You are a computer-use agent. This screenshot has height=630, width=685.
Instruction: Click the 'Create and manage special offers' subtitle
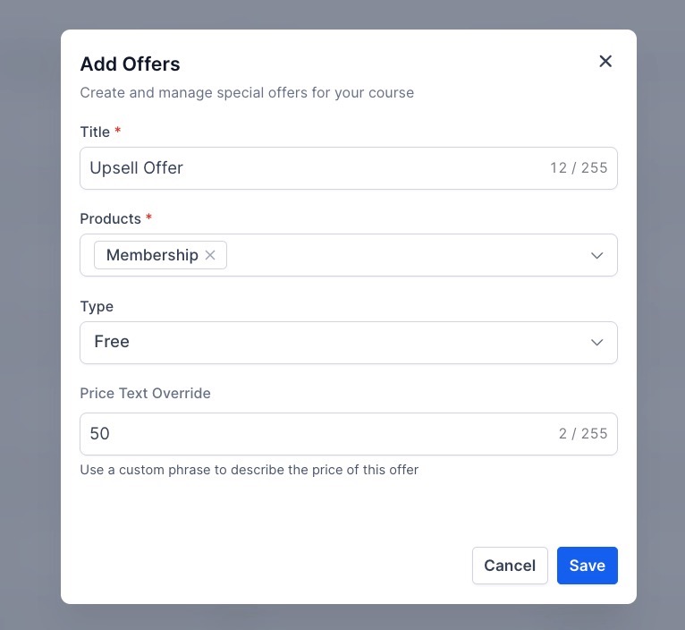(x=247, y=92)
